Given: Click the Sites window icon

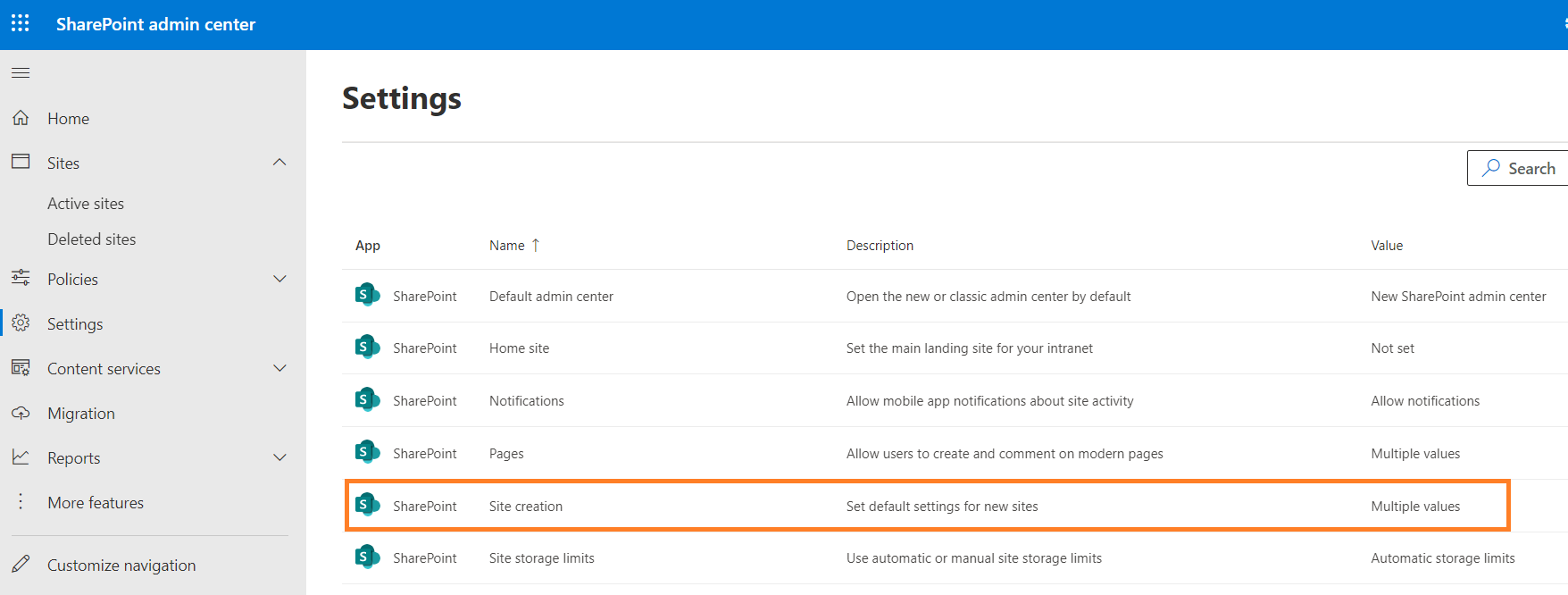Looking at the screenshot, I should coord(21,162).
